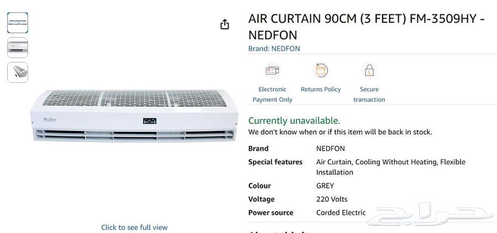Click the Returns Policy box icon
This screenshot has width=497, height=233.
tap(321, 71)
